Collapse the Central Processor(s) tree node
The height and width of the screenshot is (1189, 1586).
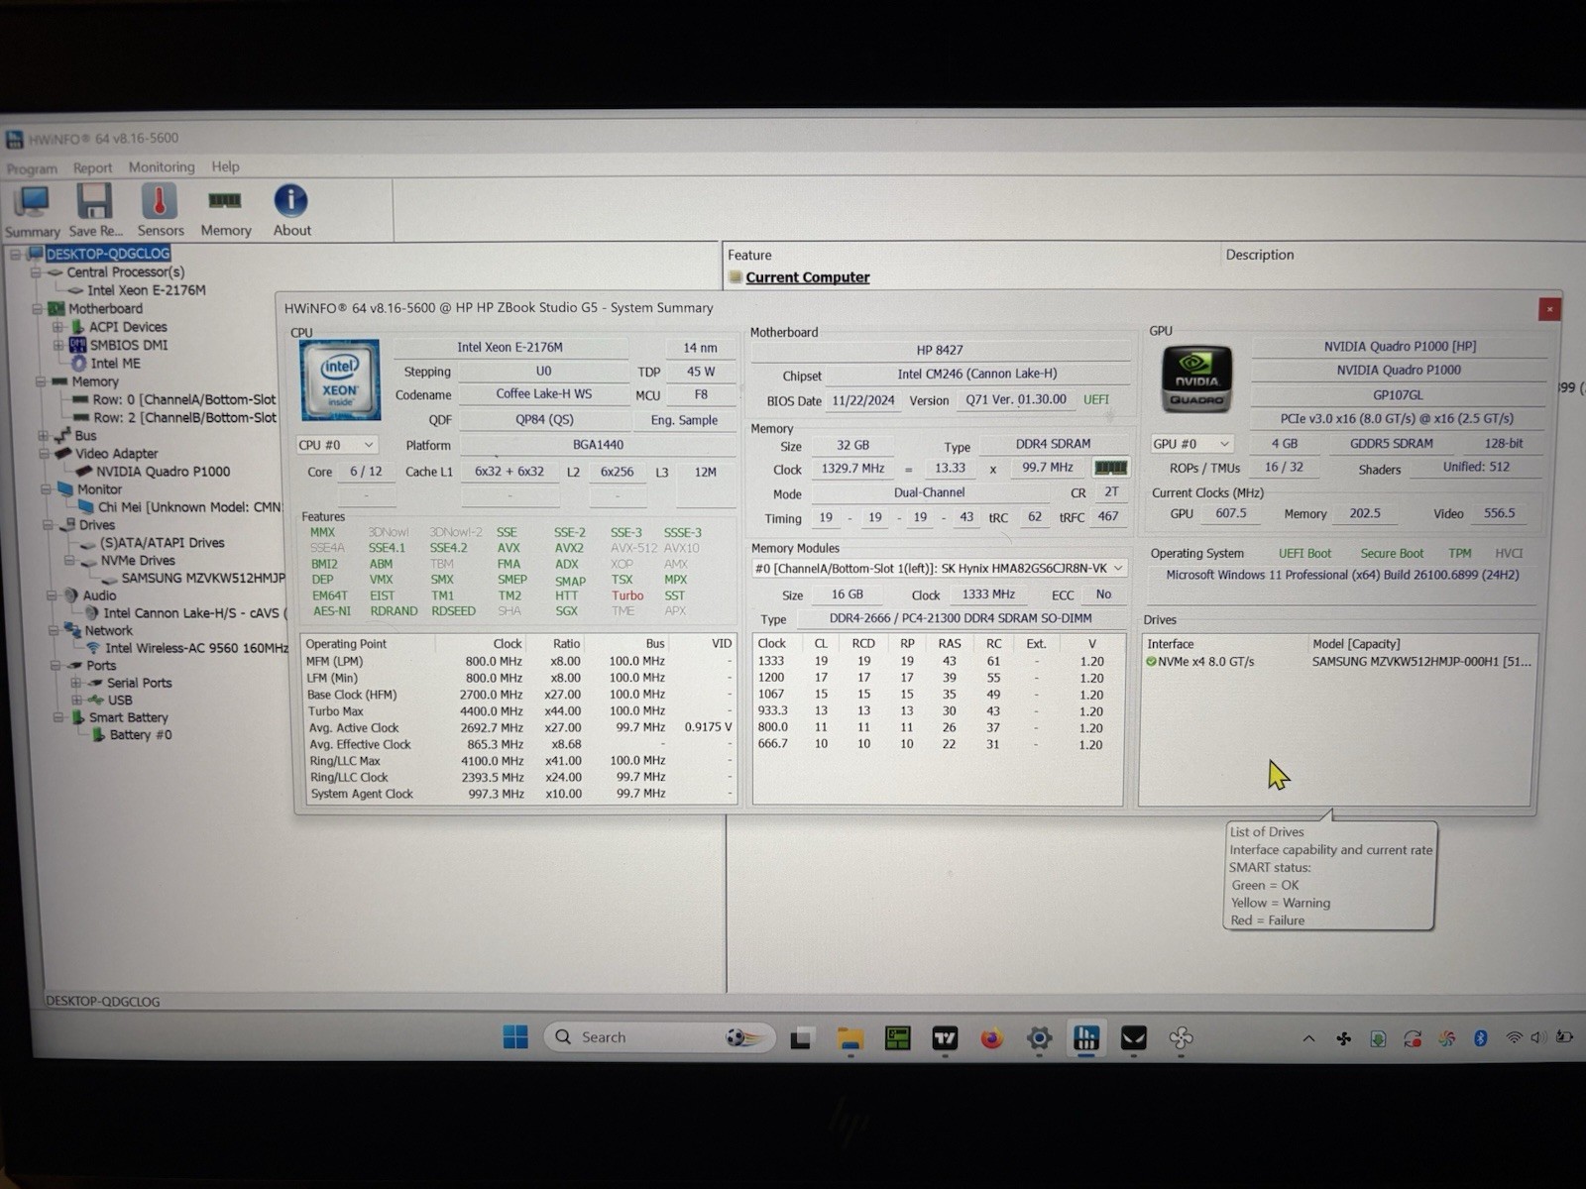click(36, 272)
